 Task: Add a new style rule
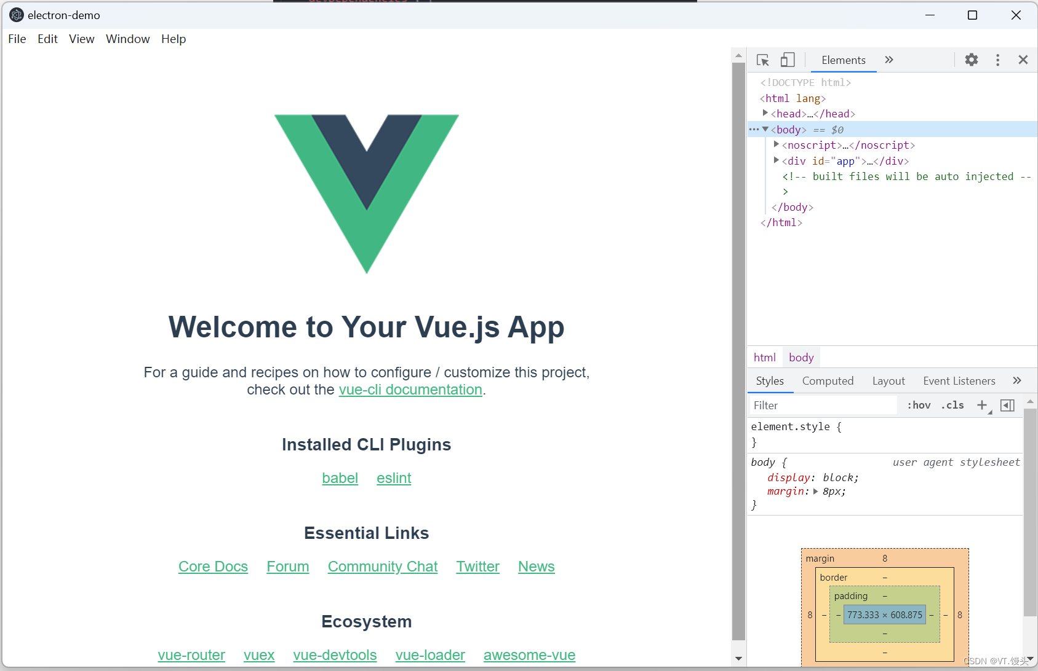coord(983,406)
